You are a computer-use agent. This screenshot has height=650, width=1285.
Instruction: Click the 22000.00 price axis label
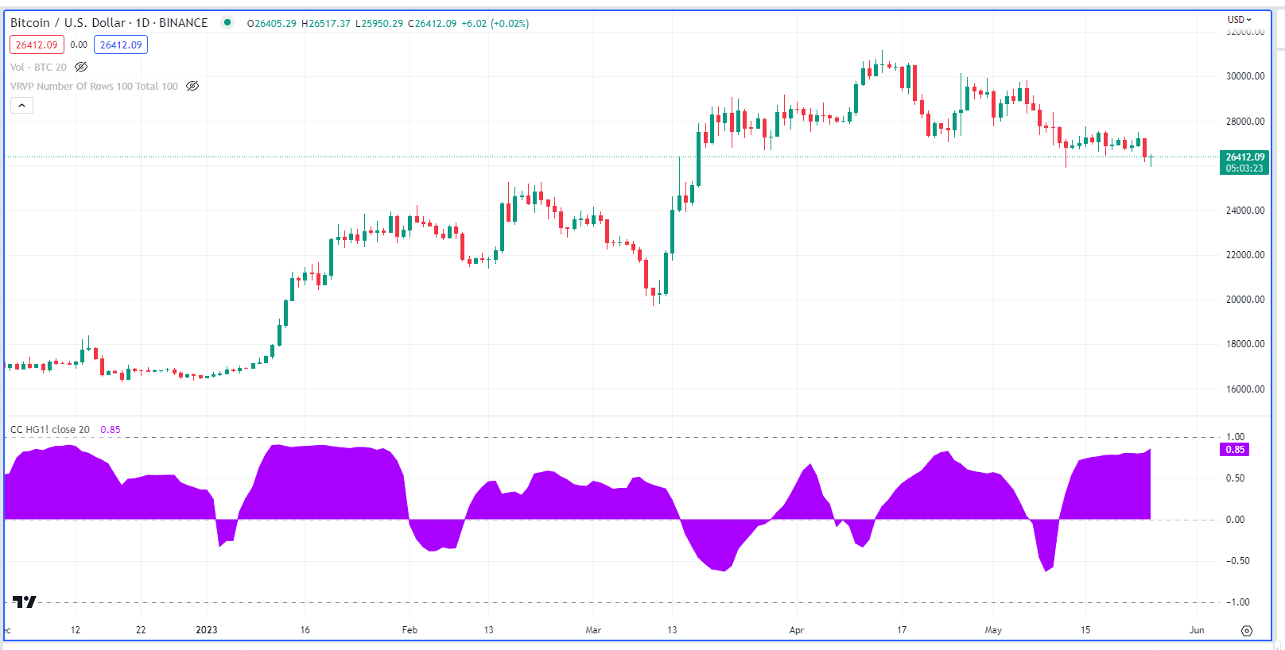click(1245, 255)
